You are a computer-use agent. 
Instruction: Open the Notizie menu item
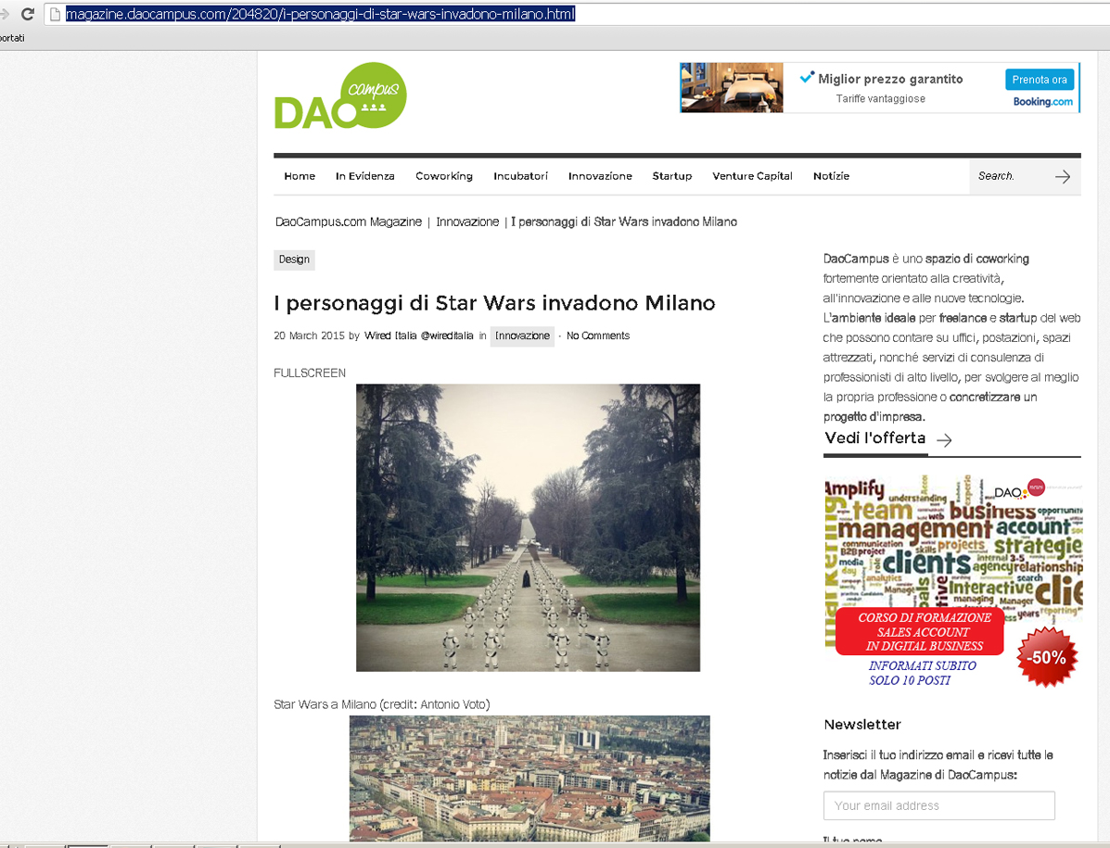point(831,176)
